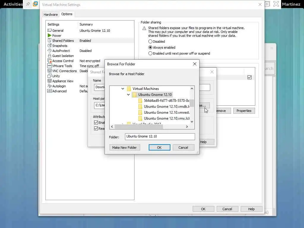This screenshot has width=304, height=228.
Task: Select the Access Control icon
Action: click(50, 61)
